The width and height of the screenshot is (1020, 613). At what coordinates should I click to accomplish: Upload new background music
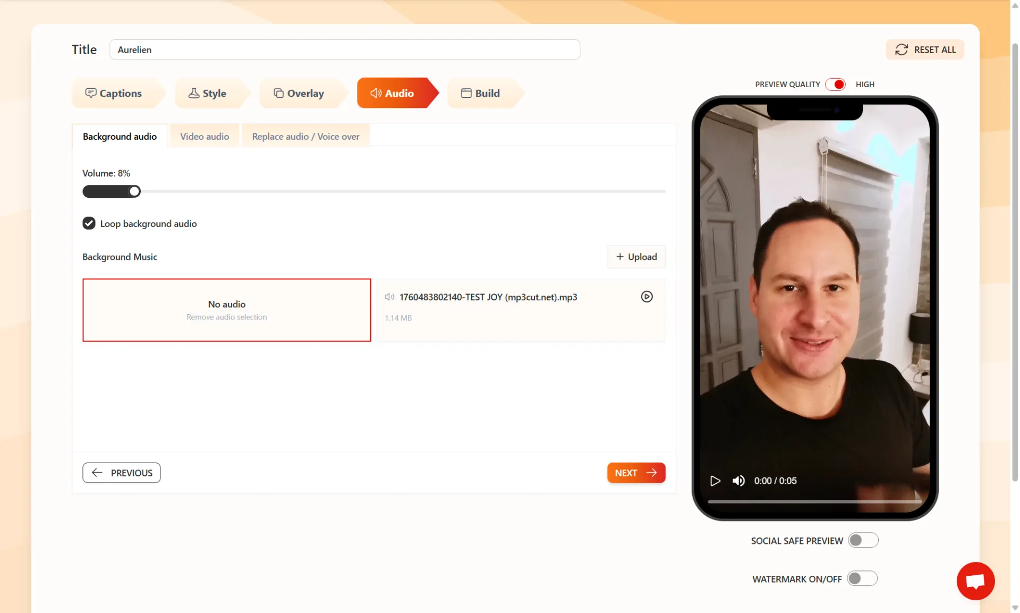click(636, 257)
